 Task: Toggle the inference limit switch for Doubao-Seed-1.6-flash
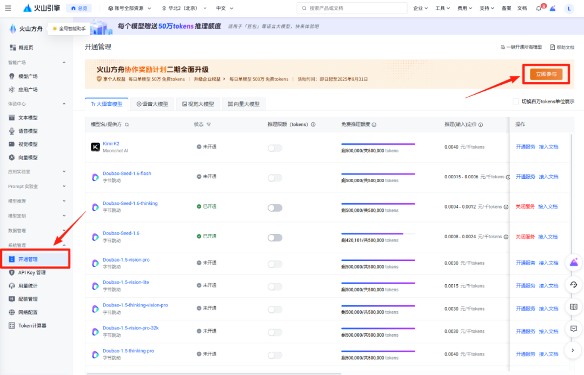pos(275,178)
